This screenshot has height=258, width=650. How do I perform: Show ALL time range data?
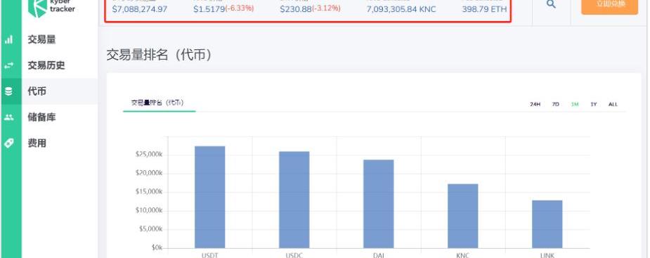coord(613,104)
